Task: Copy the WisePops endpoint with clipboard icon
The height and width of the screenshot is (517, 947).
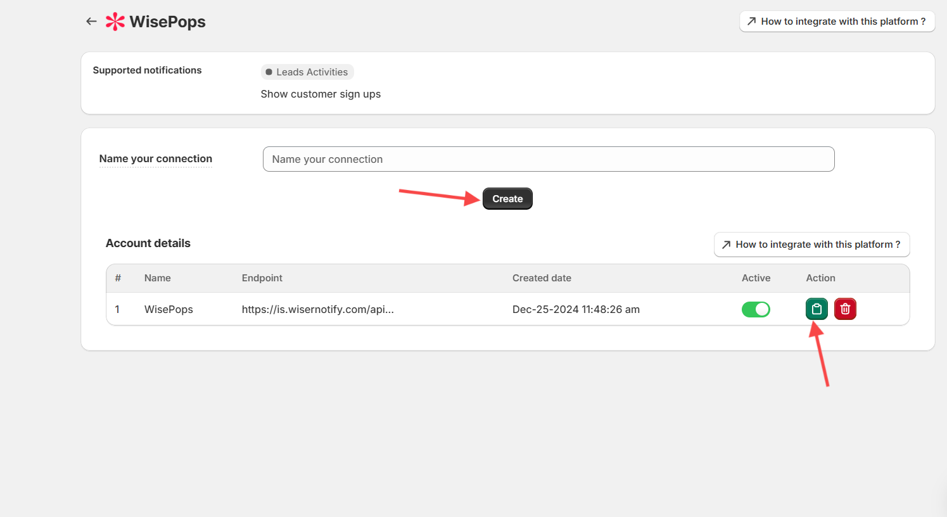Action: click(x=817, y=309)
